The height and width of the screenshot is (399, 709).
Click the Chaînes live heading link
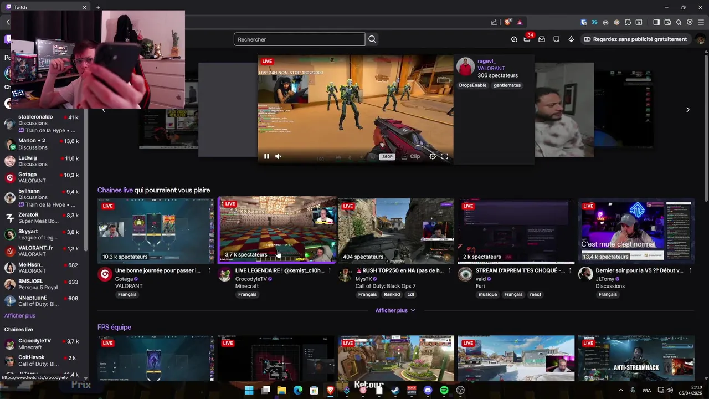tap(115, 190)
